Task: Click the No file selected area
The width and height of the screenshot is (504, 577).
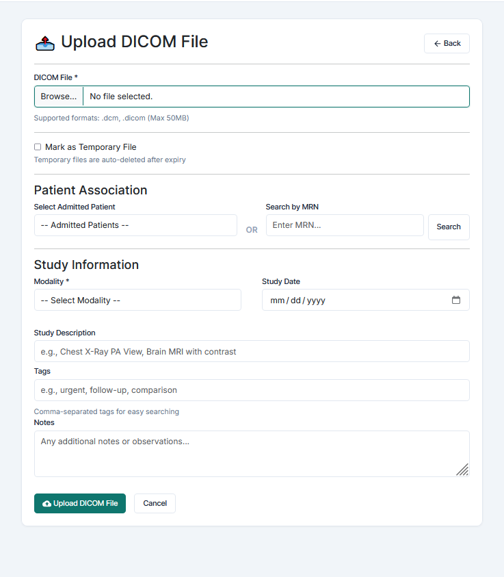Action: point(276,97)
